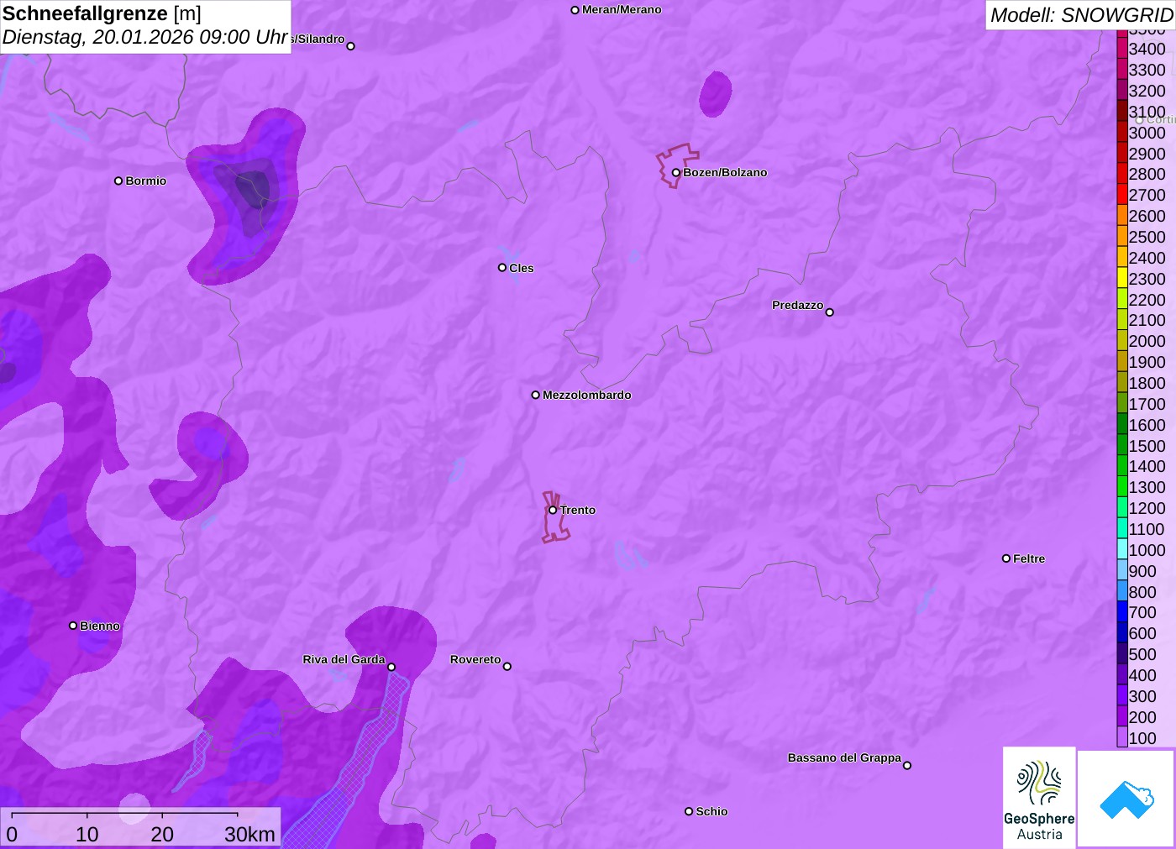Click the Trento label text
1176x849 pixels.
pos(578,510)
